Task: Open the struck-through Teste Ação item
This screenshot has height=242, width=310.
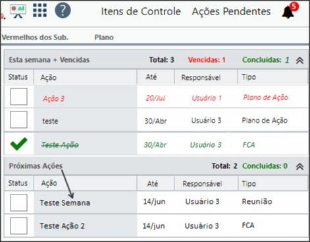Action: pos(60,144)
